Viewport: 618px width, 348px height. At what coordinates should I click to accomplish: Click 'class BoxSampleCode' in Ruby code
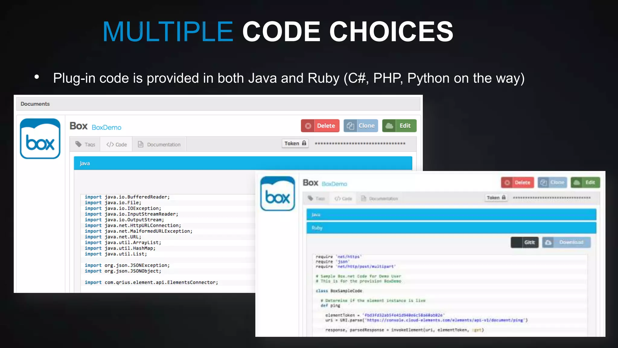coord(339,291)
